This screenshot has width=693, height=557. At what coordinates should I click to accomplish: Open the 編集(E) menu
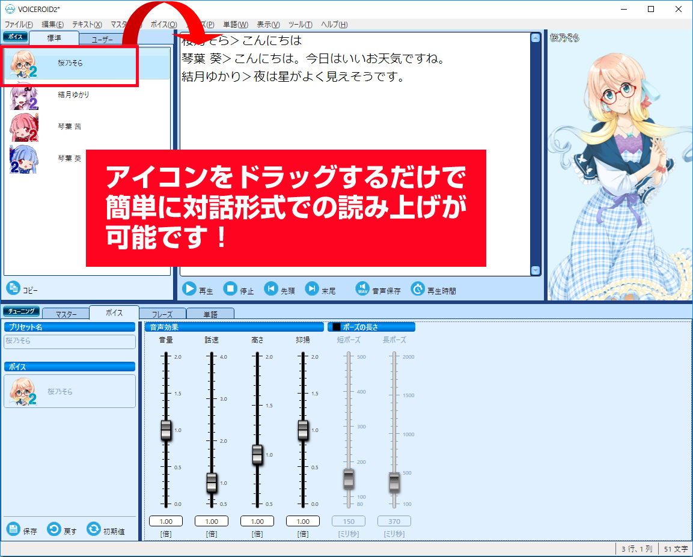tap(53, 24)
